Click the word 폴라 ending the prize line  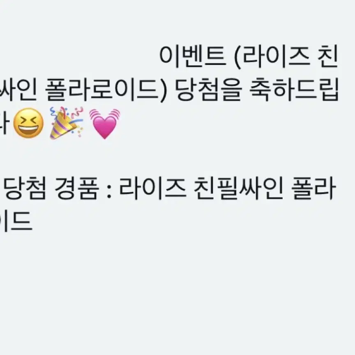coord(314,188)
